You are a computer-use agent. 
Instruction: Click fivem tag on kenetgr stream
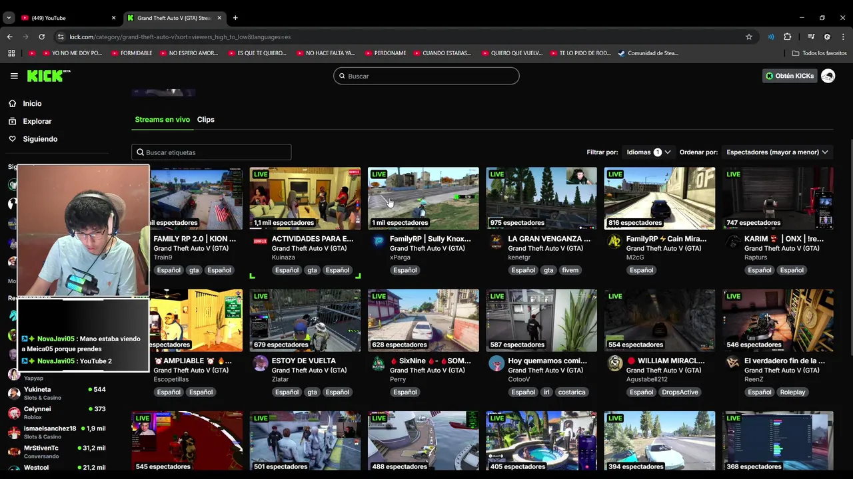coord(570,270)
